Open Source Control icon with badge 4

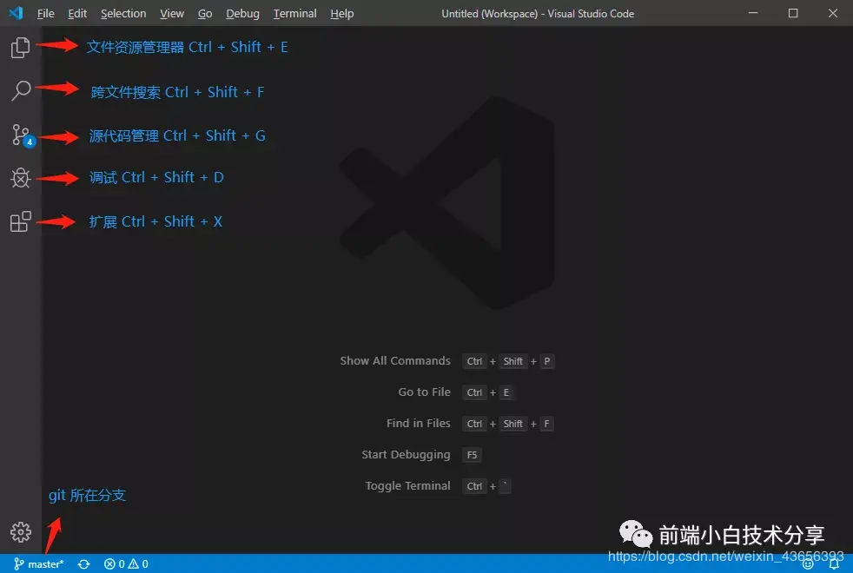click(x=22, y=135)
